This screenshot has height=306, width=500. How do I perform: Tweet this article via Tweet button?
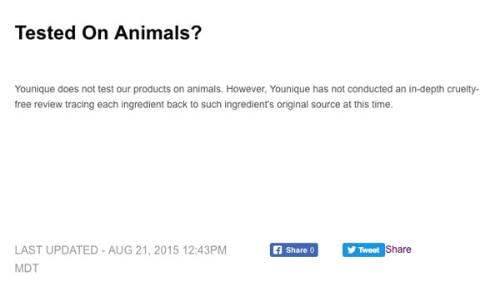click(363, 250)
